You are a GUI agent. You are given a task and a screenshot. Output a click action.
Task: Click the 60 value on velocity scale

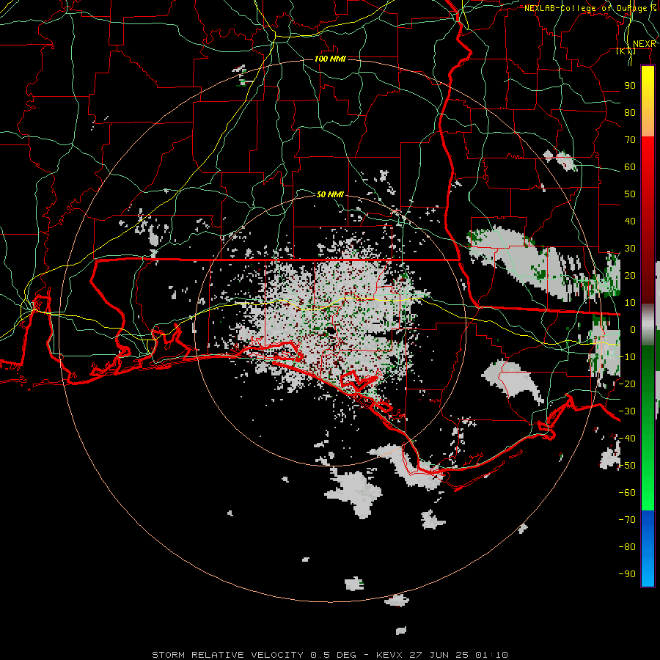click(630, 166)
